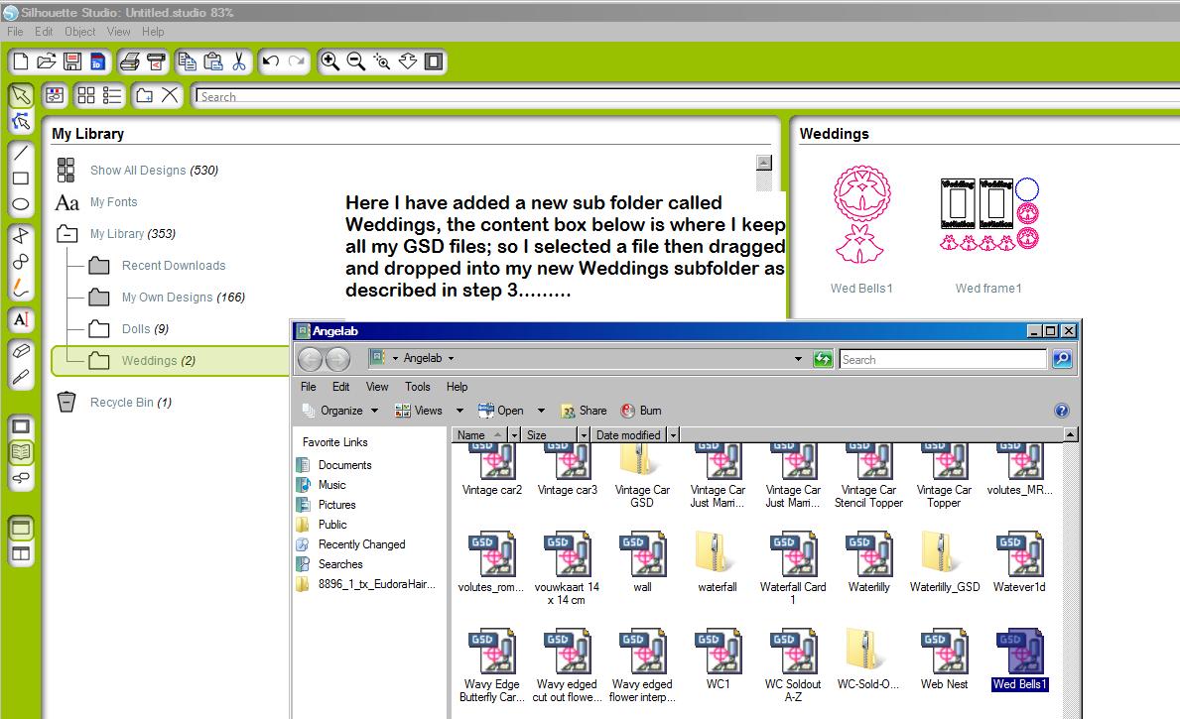Activate the Knife tool
1180x719 pixels.
(21, 377)
